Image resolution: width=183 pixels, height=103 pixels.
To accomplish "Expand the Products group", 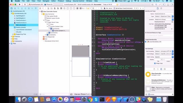I will point(11,37).
